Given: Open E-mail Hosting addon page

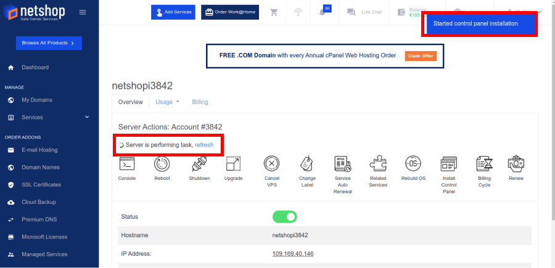Looking at the screenshot, I should 39,150.
